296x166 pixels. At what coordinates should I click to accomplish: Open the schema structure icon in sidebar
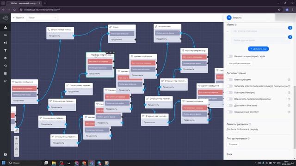5,28
